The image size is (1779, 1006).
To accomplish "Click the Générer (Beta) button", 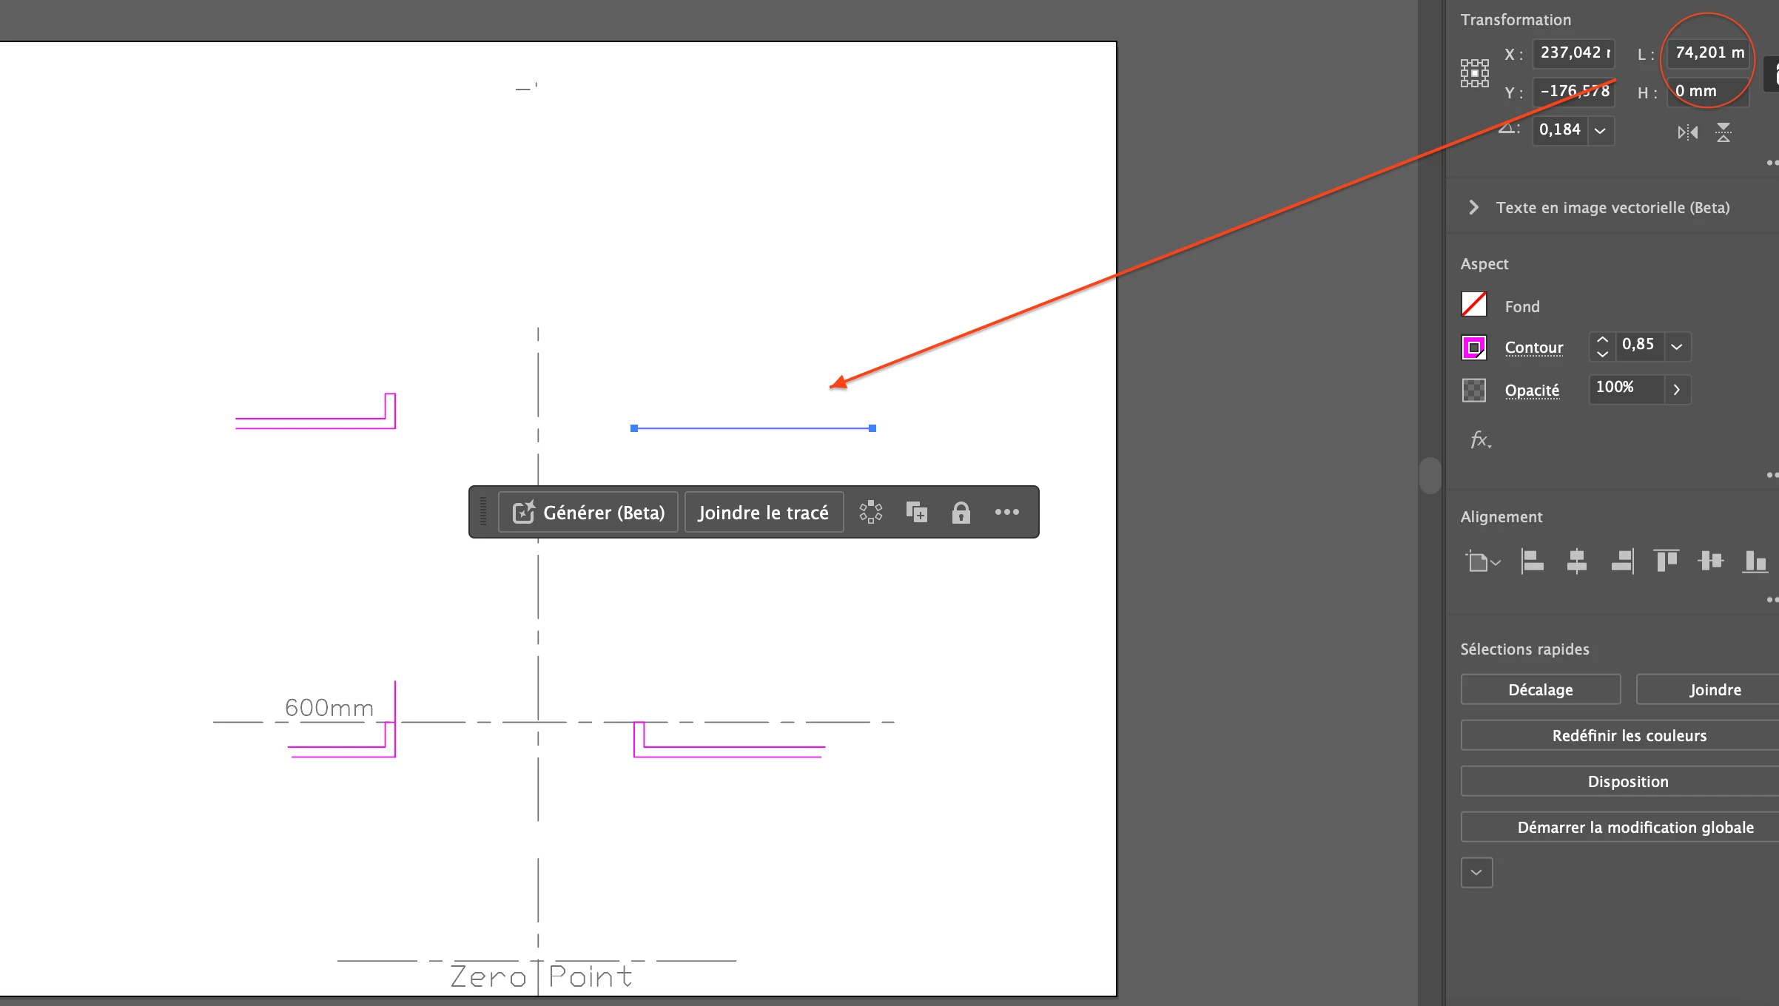I will tap(589, 513).
